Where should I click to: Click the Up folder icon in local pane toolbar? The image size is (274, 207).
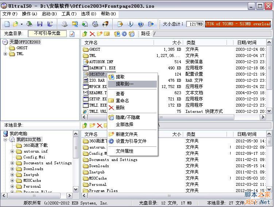click(85, 125)
